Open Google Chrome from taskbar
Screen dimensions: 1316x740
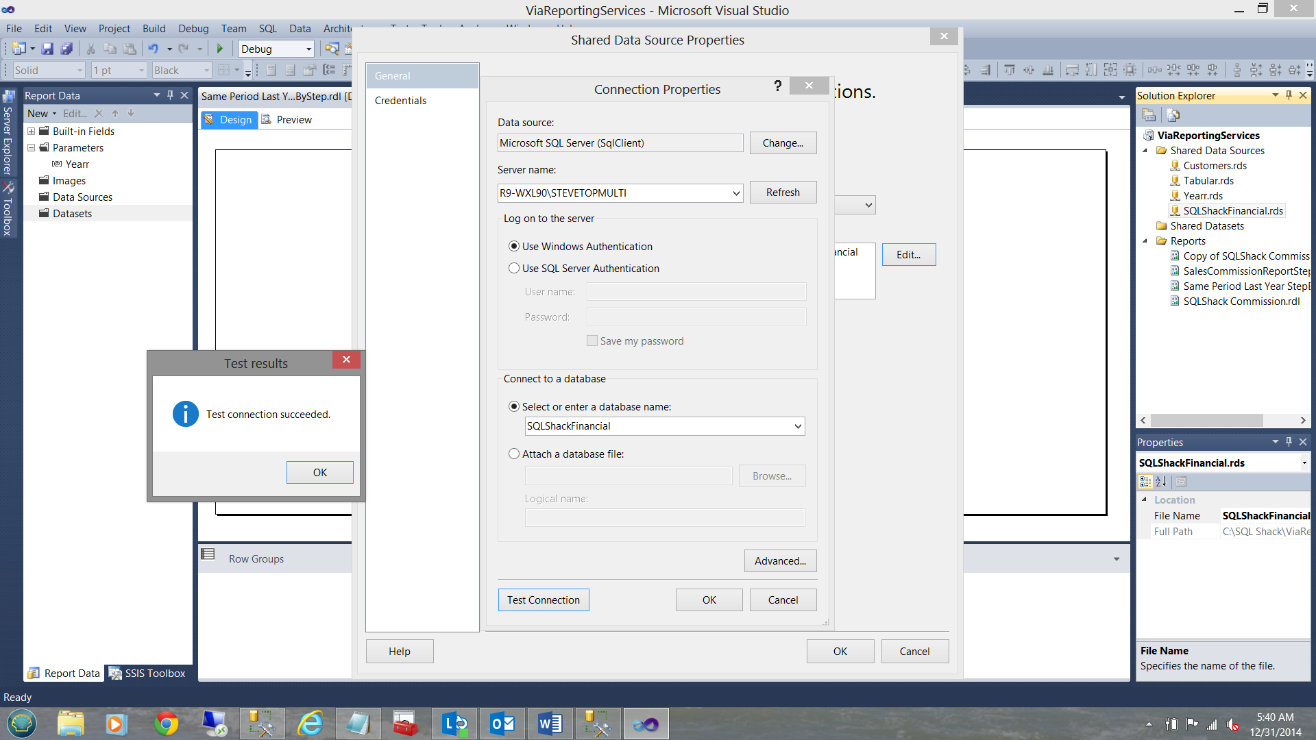pyautogui.click(x=166, y=724)
